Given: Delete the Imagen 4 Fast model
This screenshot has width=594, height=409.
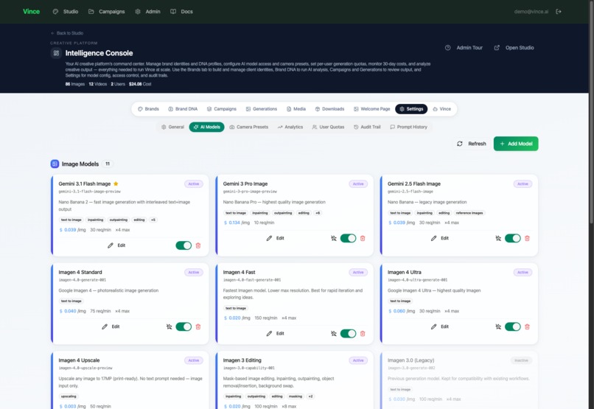Looking at the screenshot, I should click(x=363, y=334).
